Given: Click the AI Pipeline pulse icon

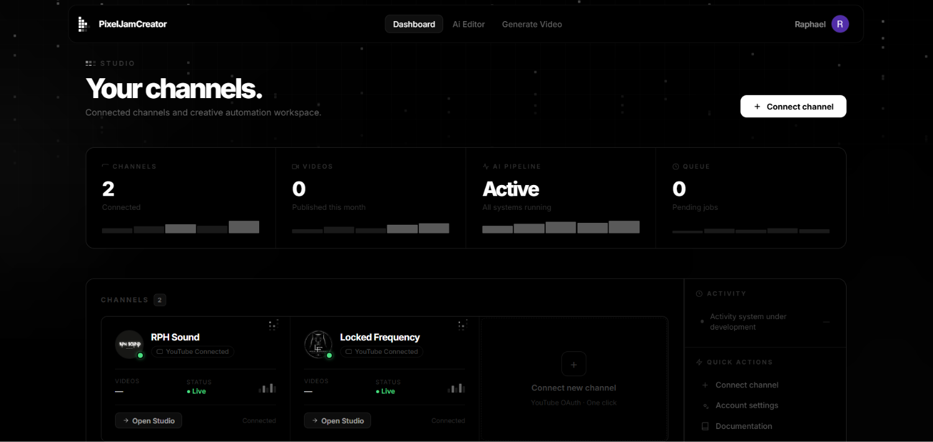Looking at the screenshot, I should [486, 166].
